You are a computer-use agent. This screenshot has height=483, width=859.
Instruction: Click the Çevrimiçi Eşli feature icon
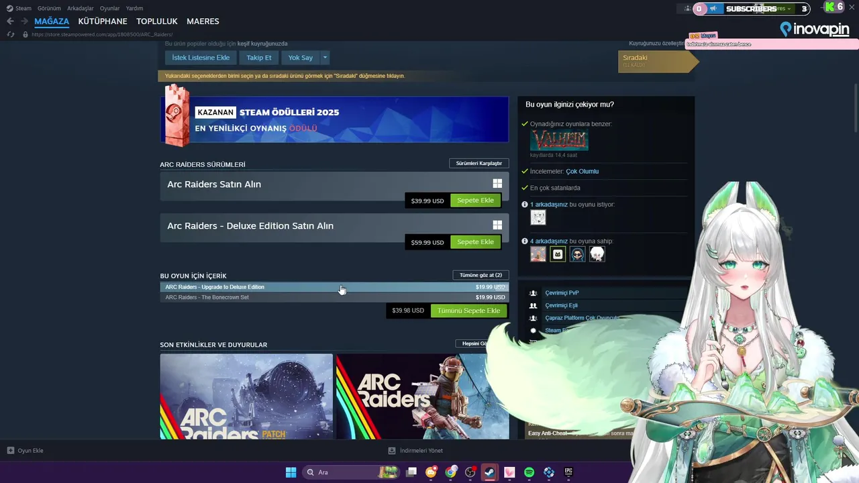tap(534, 305)
